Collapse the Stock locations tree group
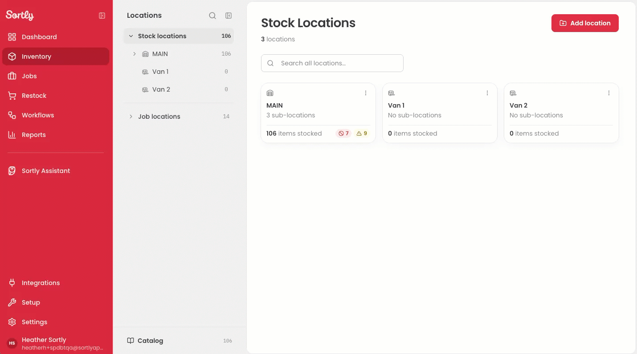The image size is (637, 354). click(x=131, y=36)
